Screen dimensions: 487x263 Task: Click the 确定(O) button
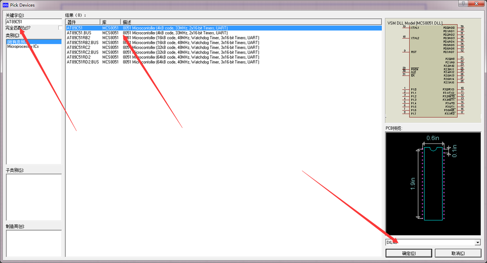coord(409,253)
